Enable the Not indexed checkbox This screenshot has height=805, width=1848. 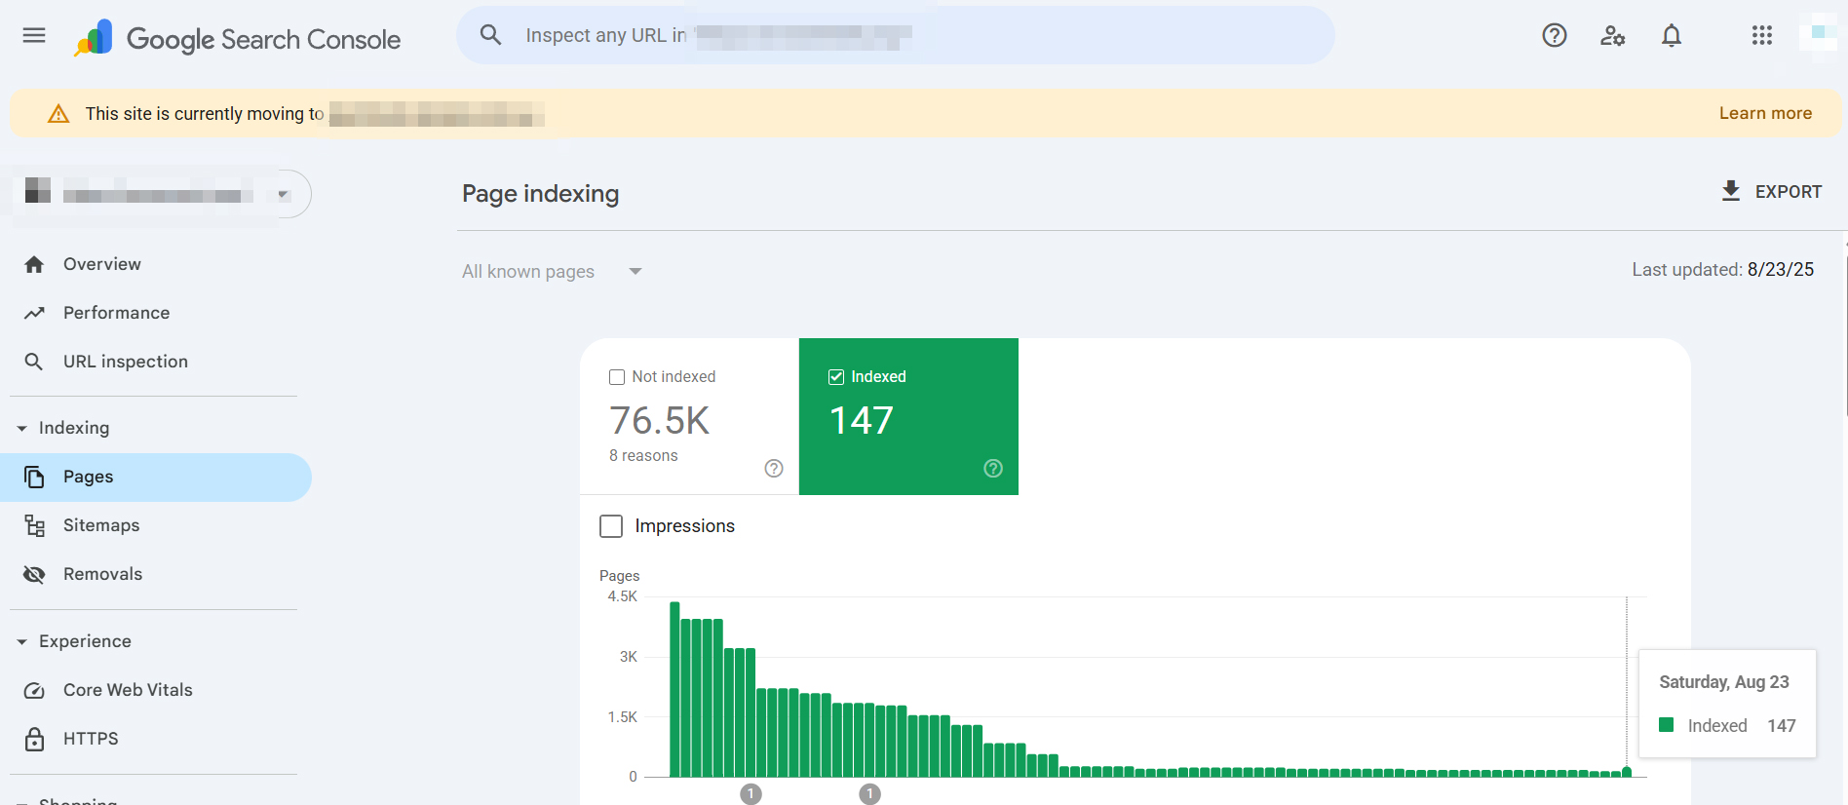[x=617, y=377]
